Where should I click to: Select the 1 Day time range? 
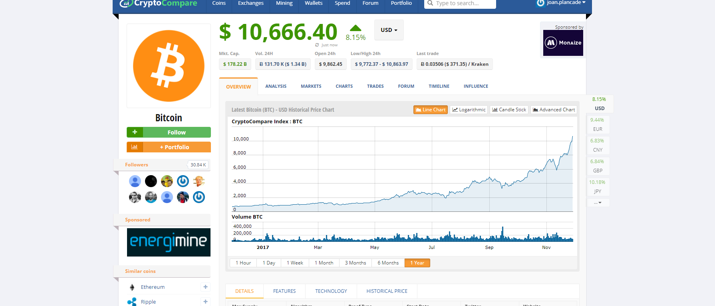tap(269, 263)
